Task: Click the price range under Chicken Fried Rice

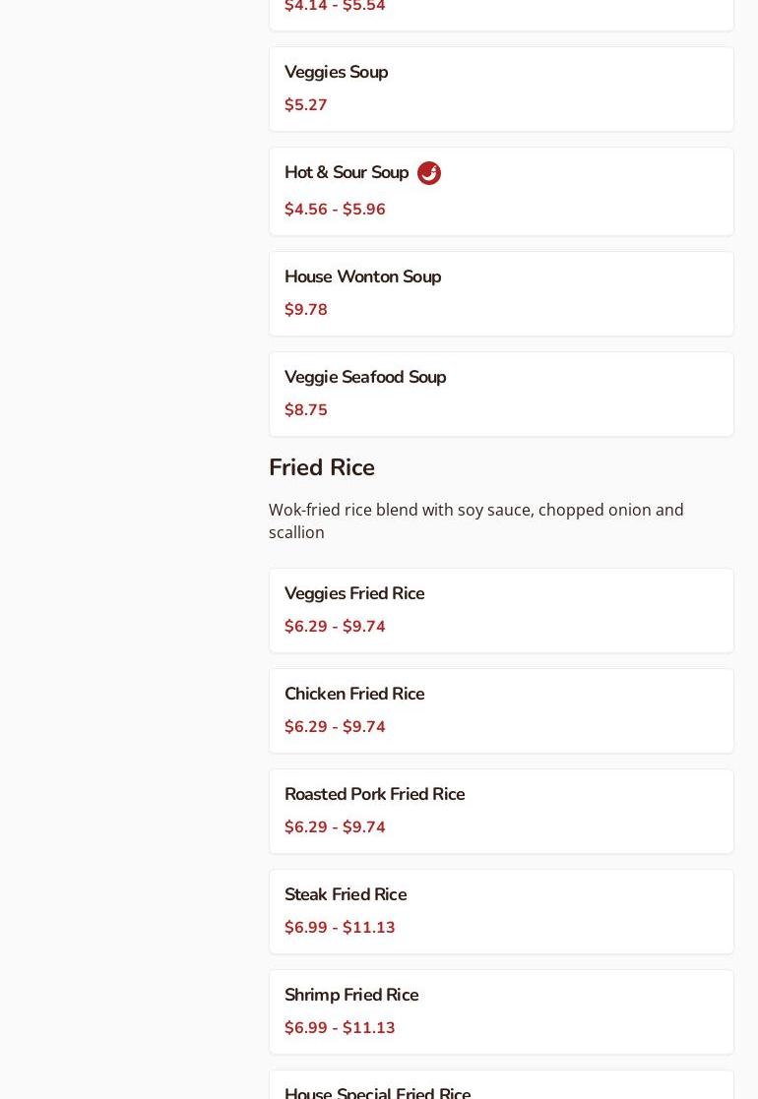Action: [335, 727]
